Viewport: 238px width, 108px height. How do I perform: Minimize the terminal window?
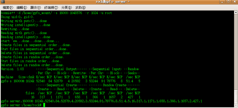click(x=222, y=2)
